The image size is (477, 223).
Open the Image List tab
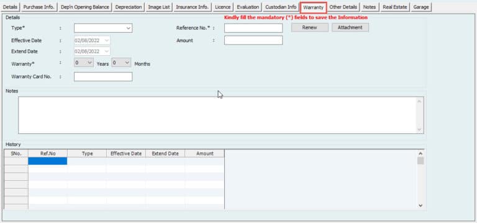(x=159, y=7)
